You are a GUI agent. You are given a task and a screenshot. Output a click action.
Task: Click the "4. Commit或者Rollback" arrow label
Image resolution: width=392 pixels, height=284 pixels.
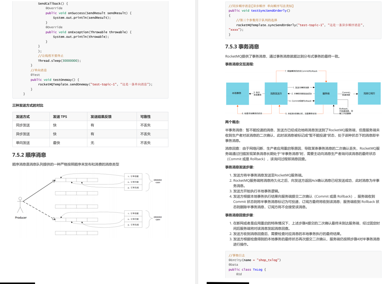point(300,101)
